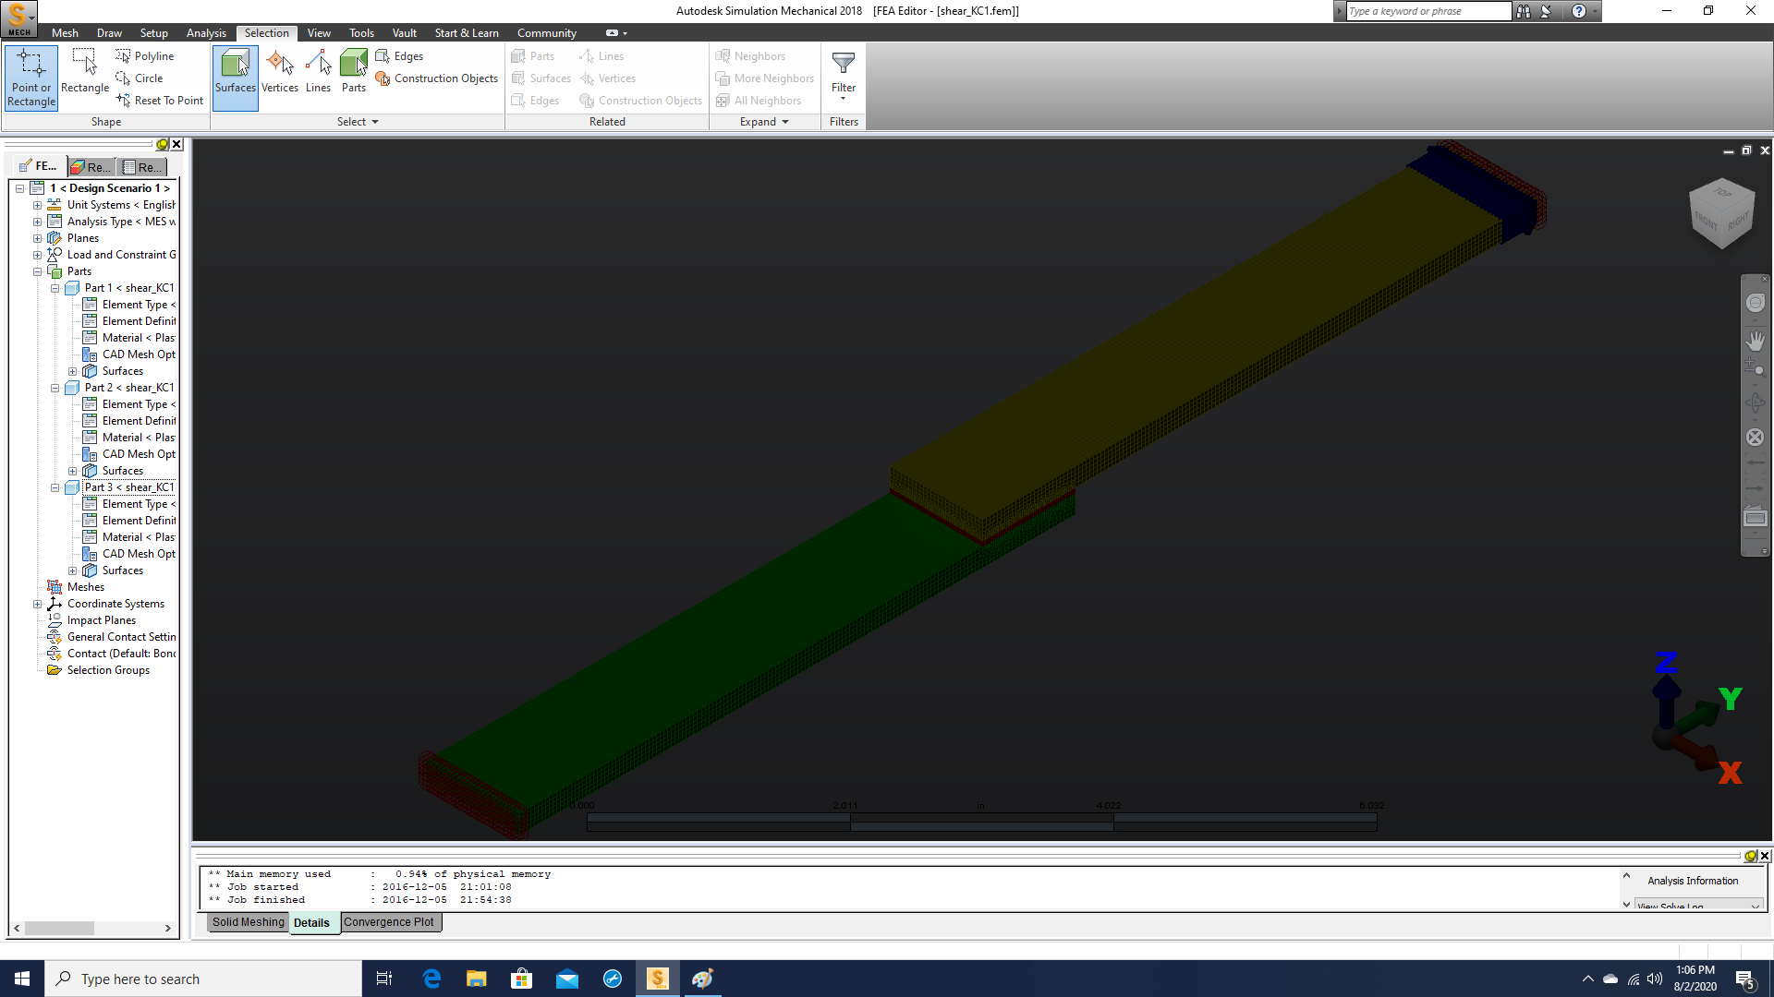The height and width of the screenshot is (997, 1774).
Task: Select Construction Objects selection mode
Action: (436, 78)
